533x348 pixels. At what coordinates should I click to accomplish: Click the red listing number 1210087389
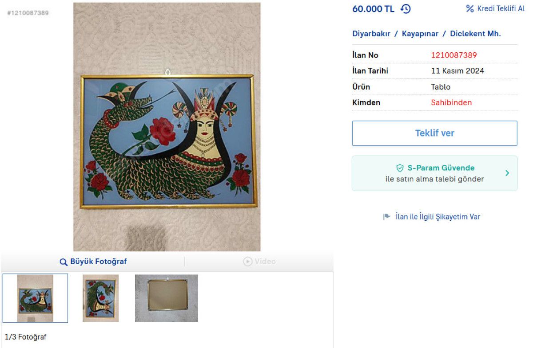(454, 55)
